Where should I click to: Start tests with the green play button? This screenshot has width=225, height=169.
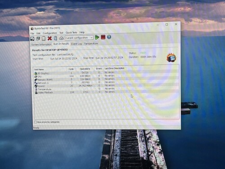pyautogui.click(x=97, y=37)
